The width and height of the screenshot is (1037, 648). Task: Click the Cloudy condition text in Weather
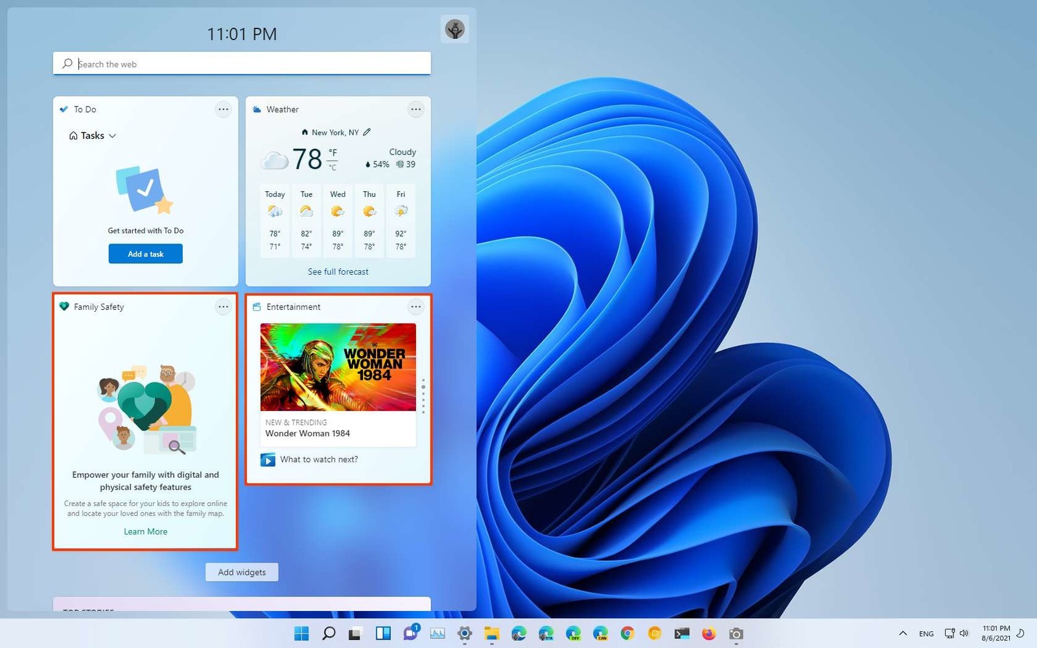(x=402, y=152)
